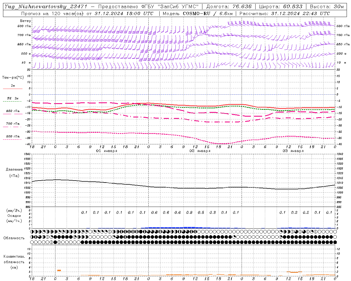Click the 01 января date label
This screenshot has width=351, height=281.
pos(106,151)
